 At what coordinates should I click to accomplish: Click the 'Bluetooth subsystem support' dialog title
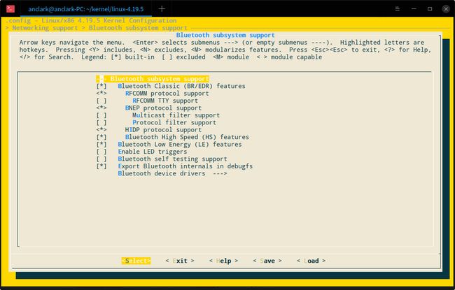tap(225, 35)
